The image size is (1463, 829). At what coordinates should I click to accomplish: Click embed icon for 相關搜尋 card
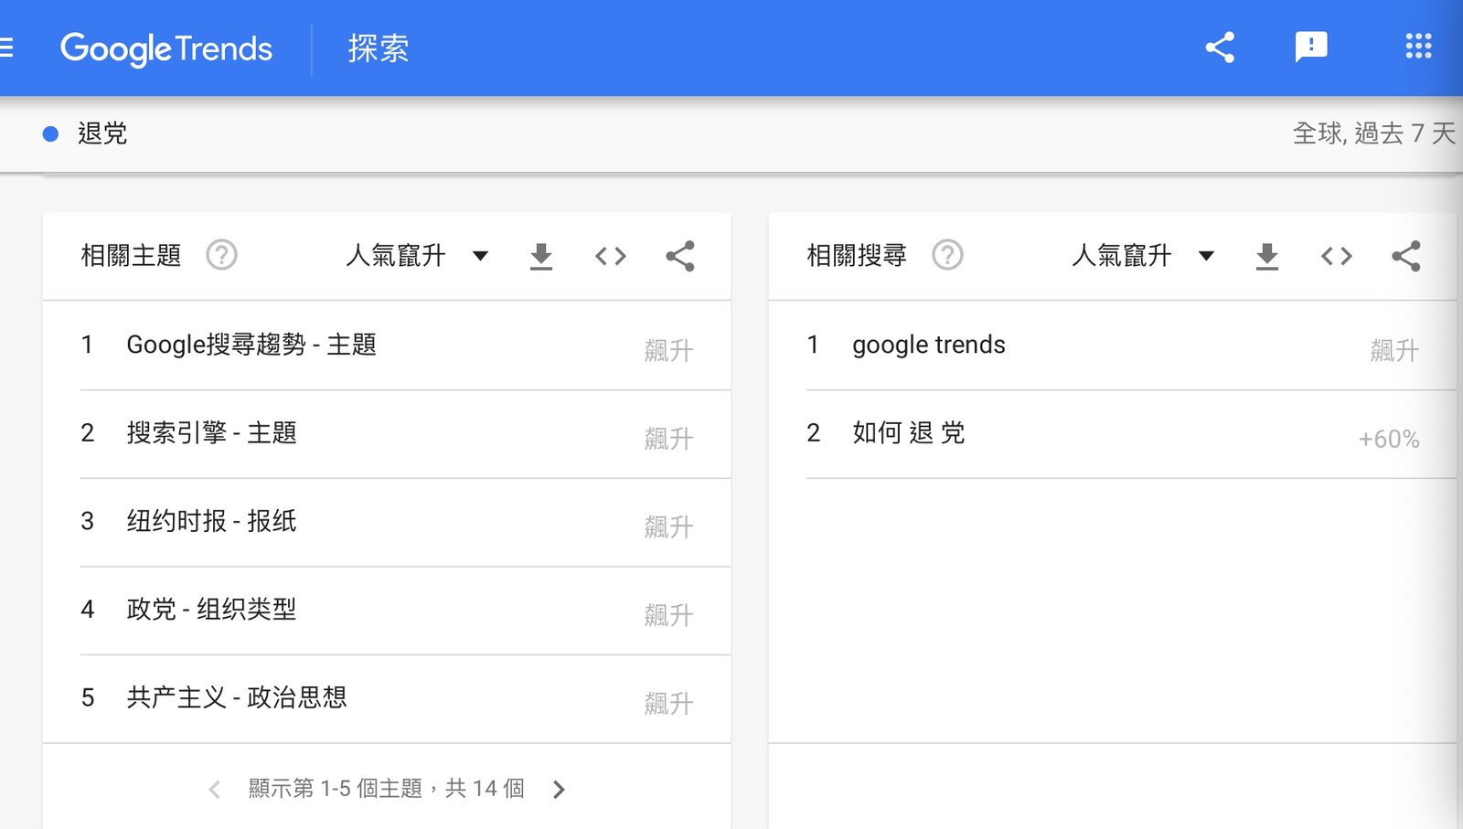[x=1336, y=256]
